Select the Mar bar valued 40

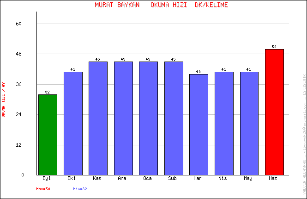199,124
